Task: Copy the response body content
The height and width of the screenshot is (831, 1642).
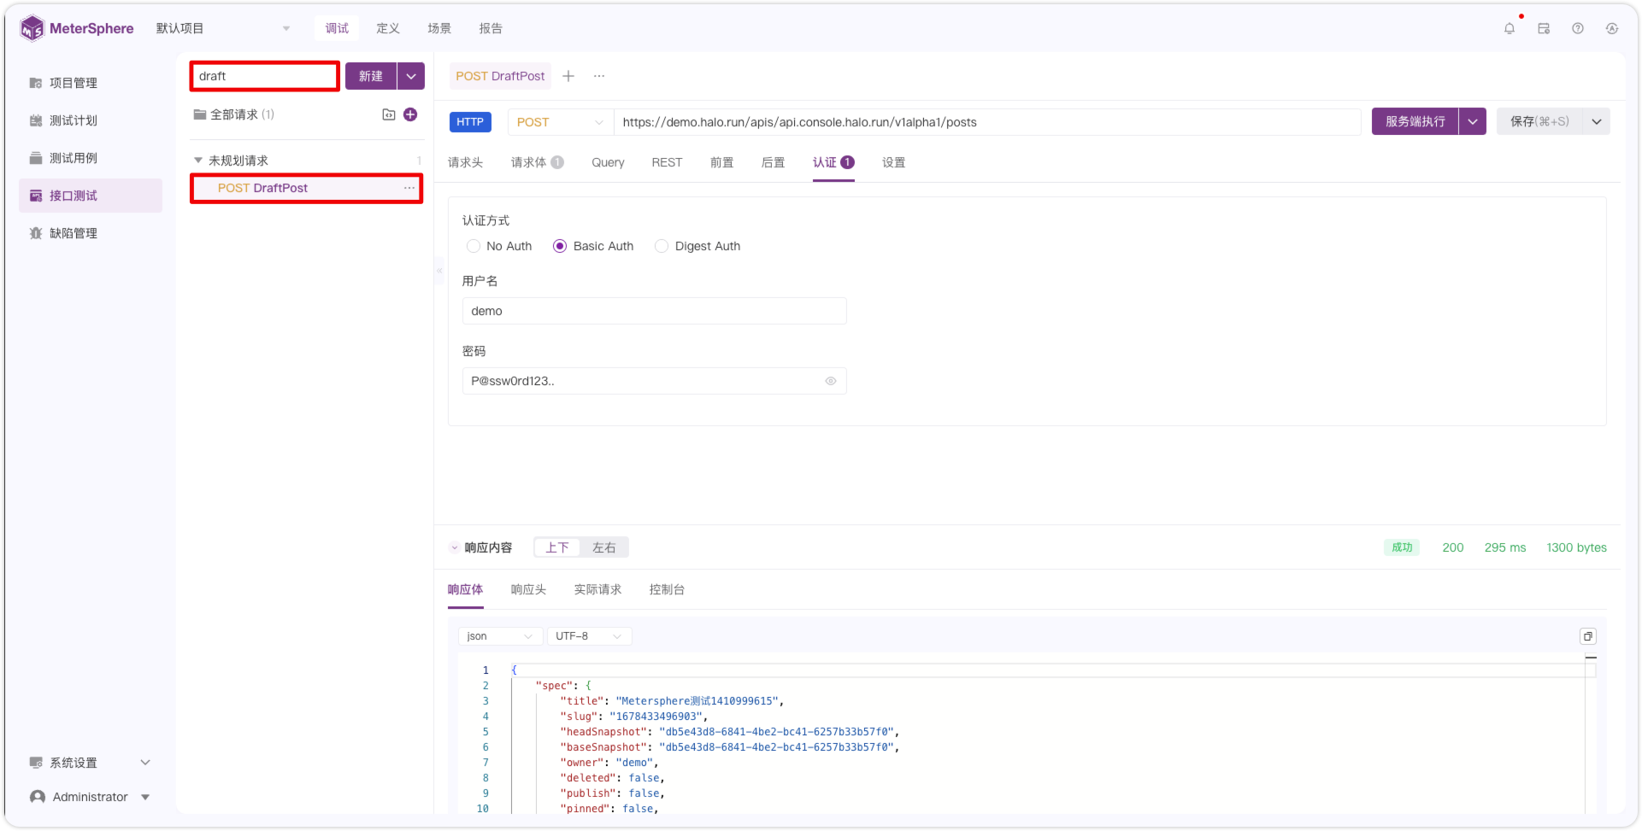Action: coord(1588,636)
